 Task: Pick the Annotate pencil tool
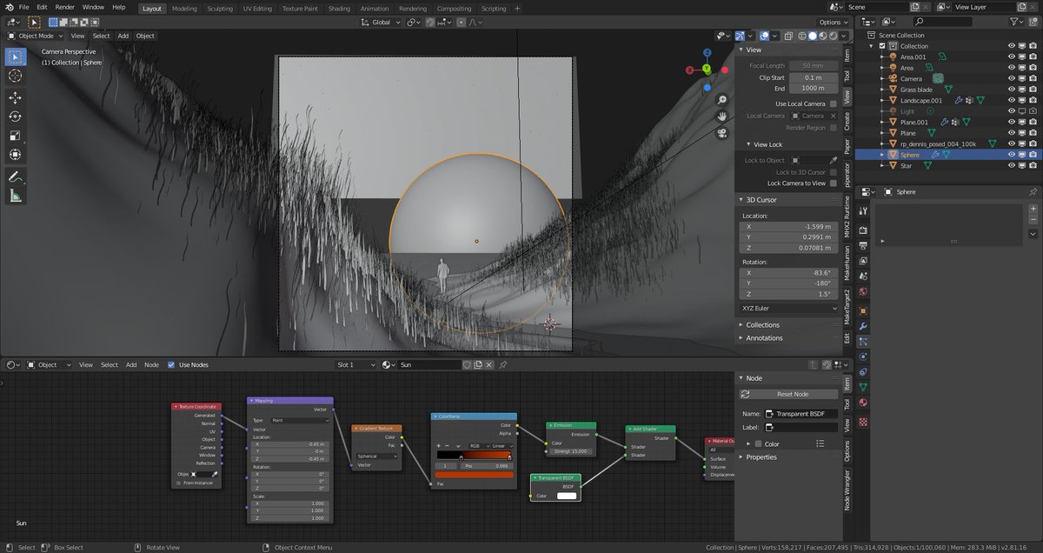[x=15, y=177]
